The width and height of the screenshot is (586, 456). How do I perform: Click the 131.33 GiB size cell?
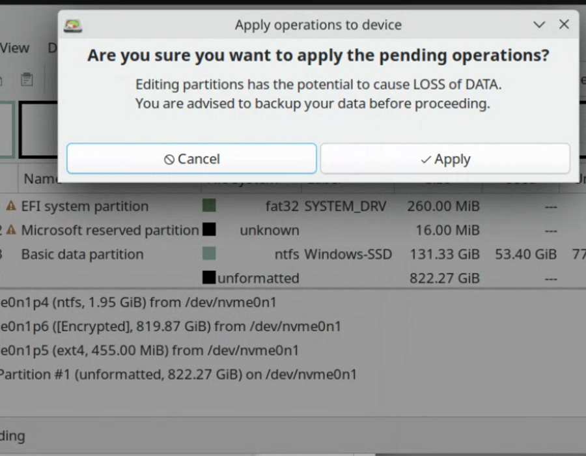point(445,255)
